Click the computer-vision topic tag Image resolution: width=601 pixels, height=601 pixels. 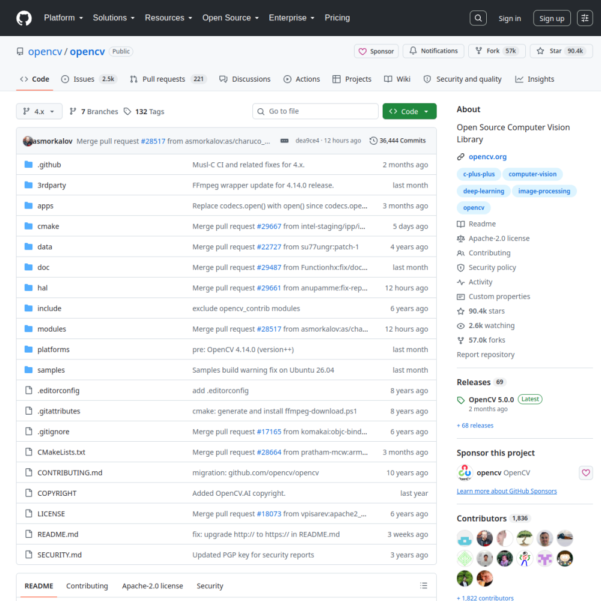pyautogui.click(x=532, y=174)
